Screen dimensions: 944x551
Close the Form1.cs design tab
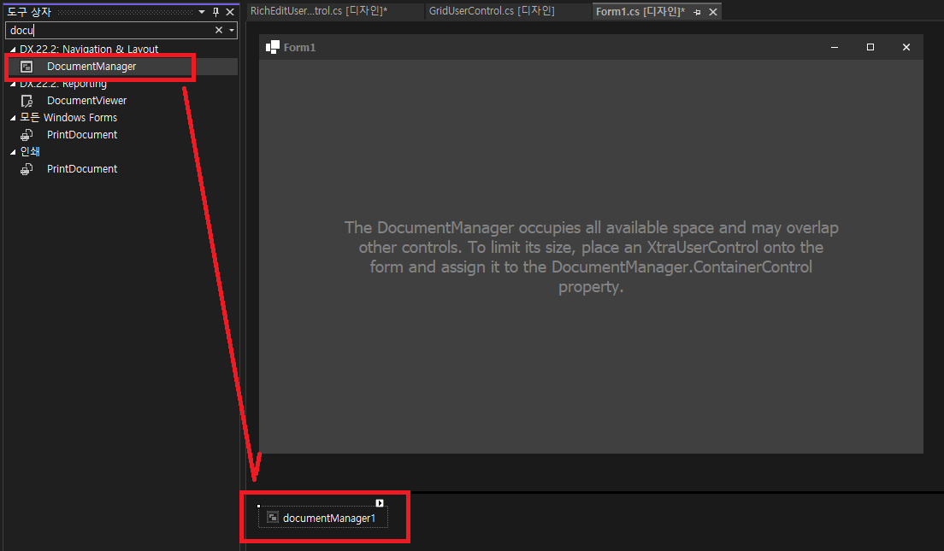(x=713, y=12)
